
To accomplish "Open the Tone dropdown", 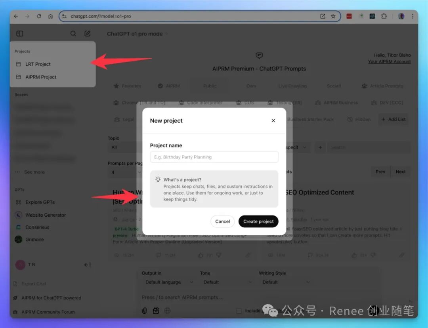I will [227, 282].
